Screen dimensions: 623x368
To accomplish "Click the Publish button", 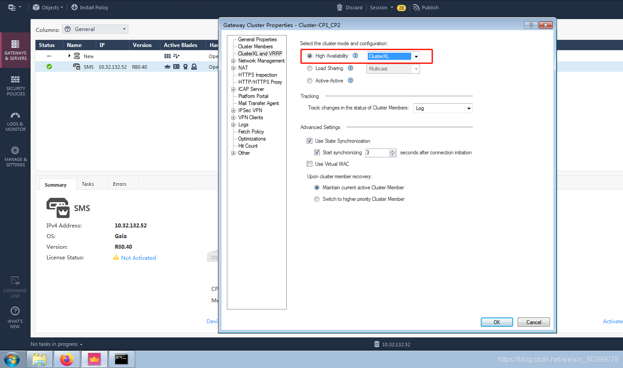I will point(425,8).
